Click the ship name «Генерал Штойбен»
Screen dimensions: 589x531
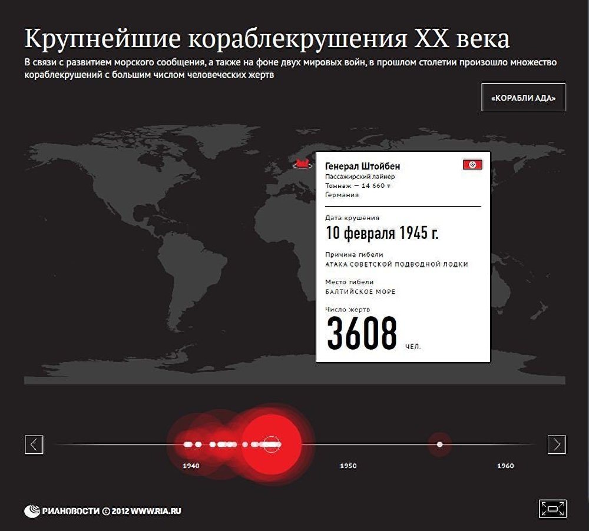(x=362, y=166)
